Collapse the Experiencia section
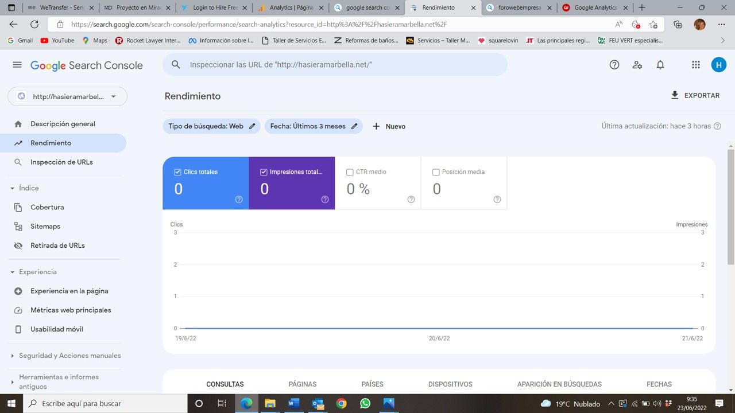Viewport: 735px width, 413px height. 12,272
